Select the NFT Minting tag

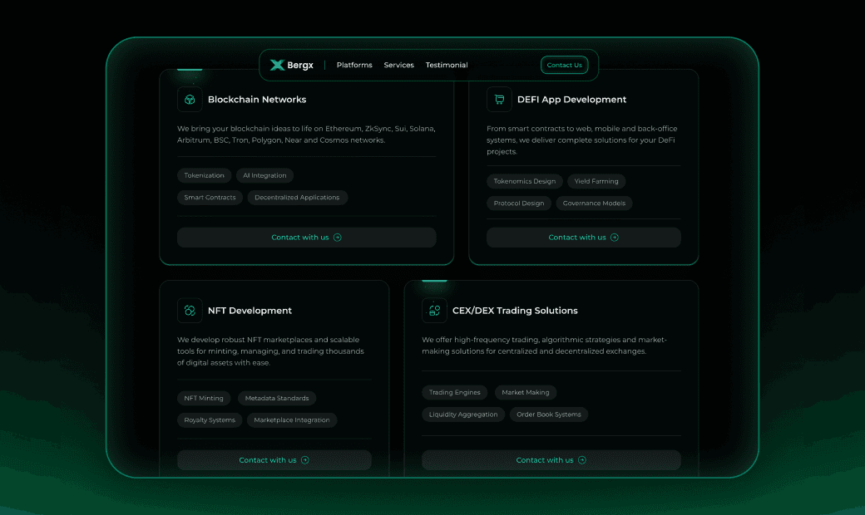pos(204,398)
